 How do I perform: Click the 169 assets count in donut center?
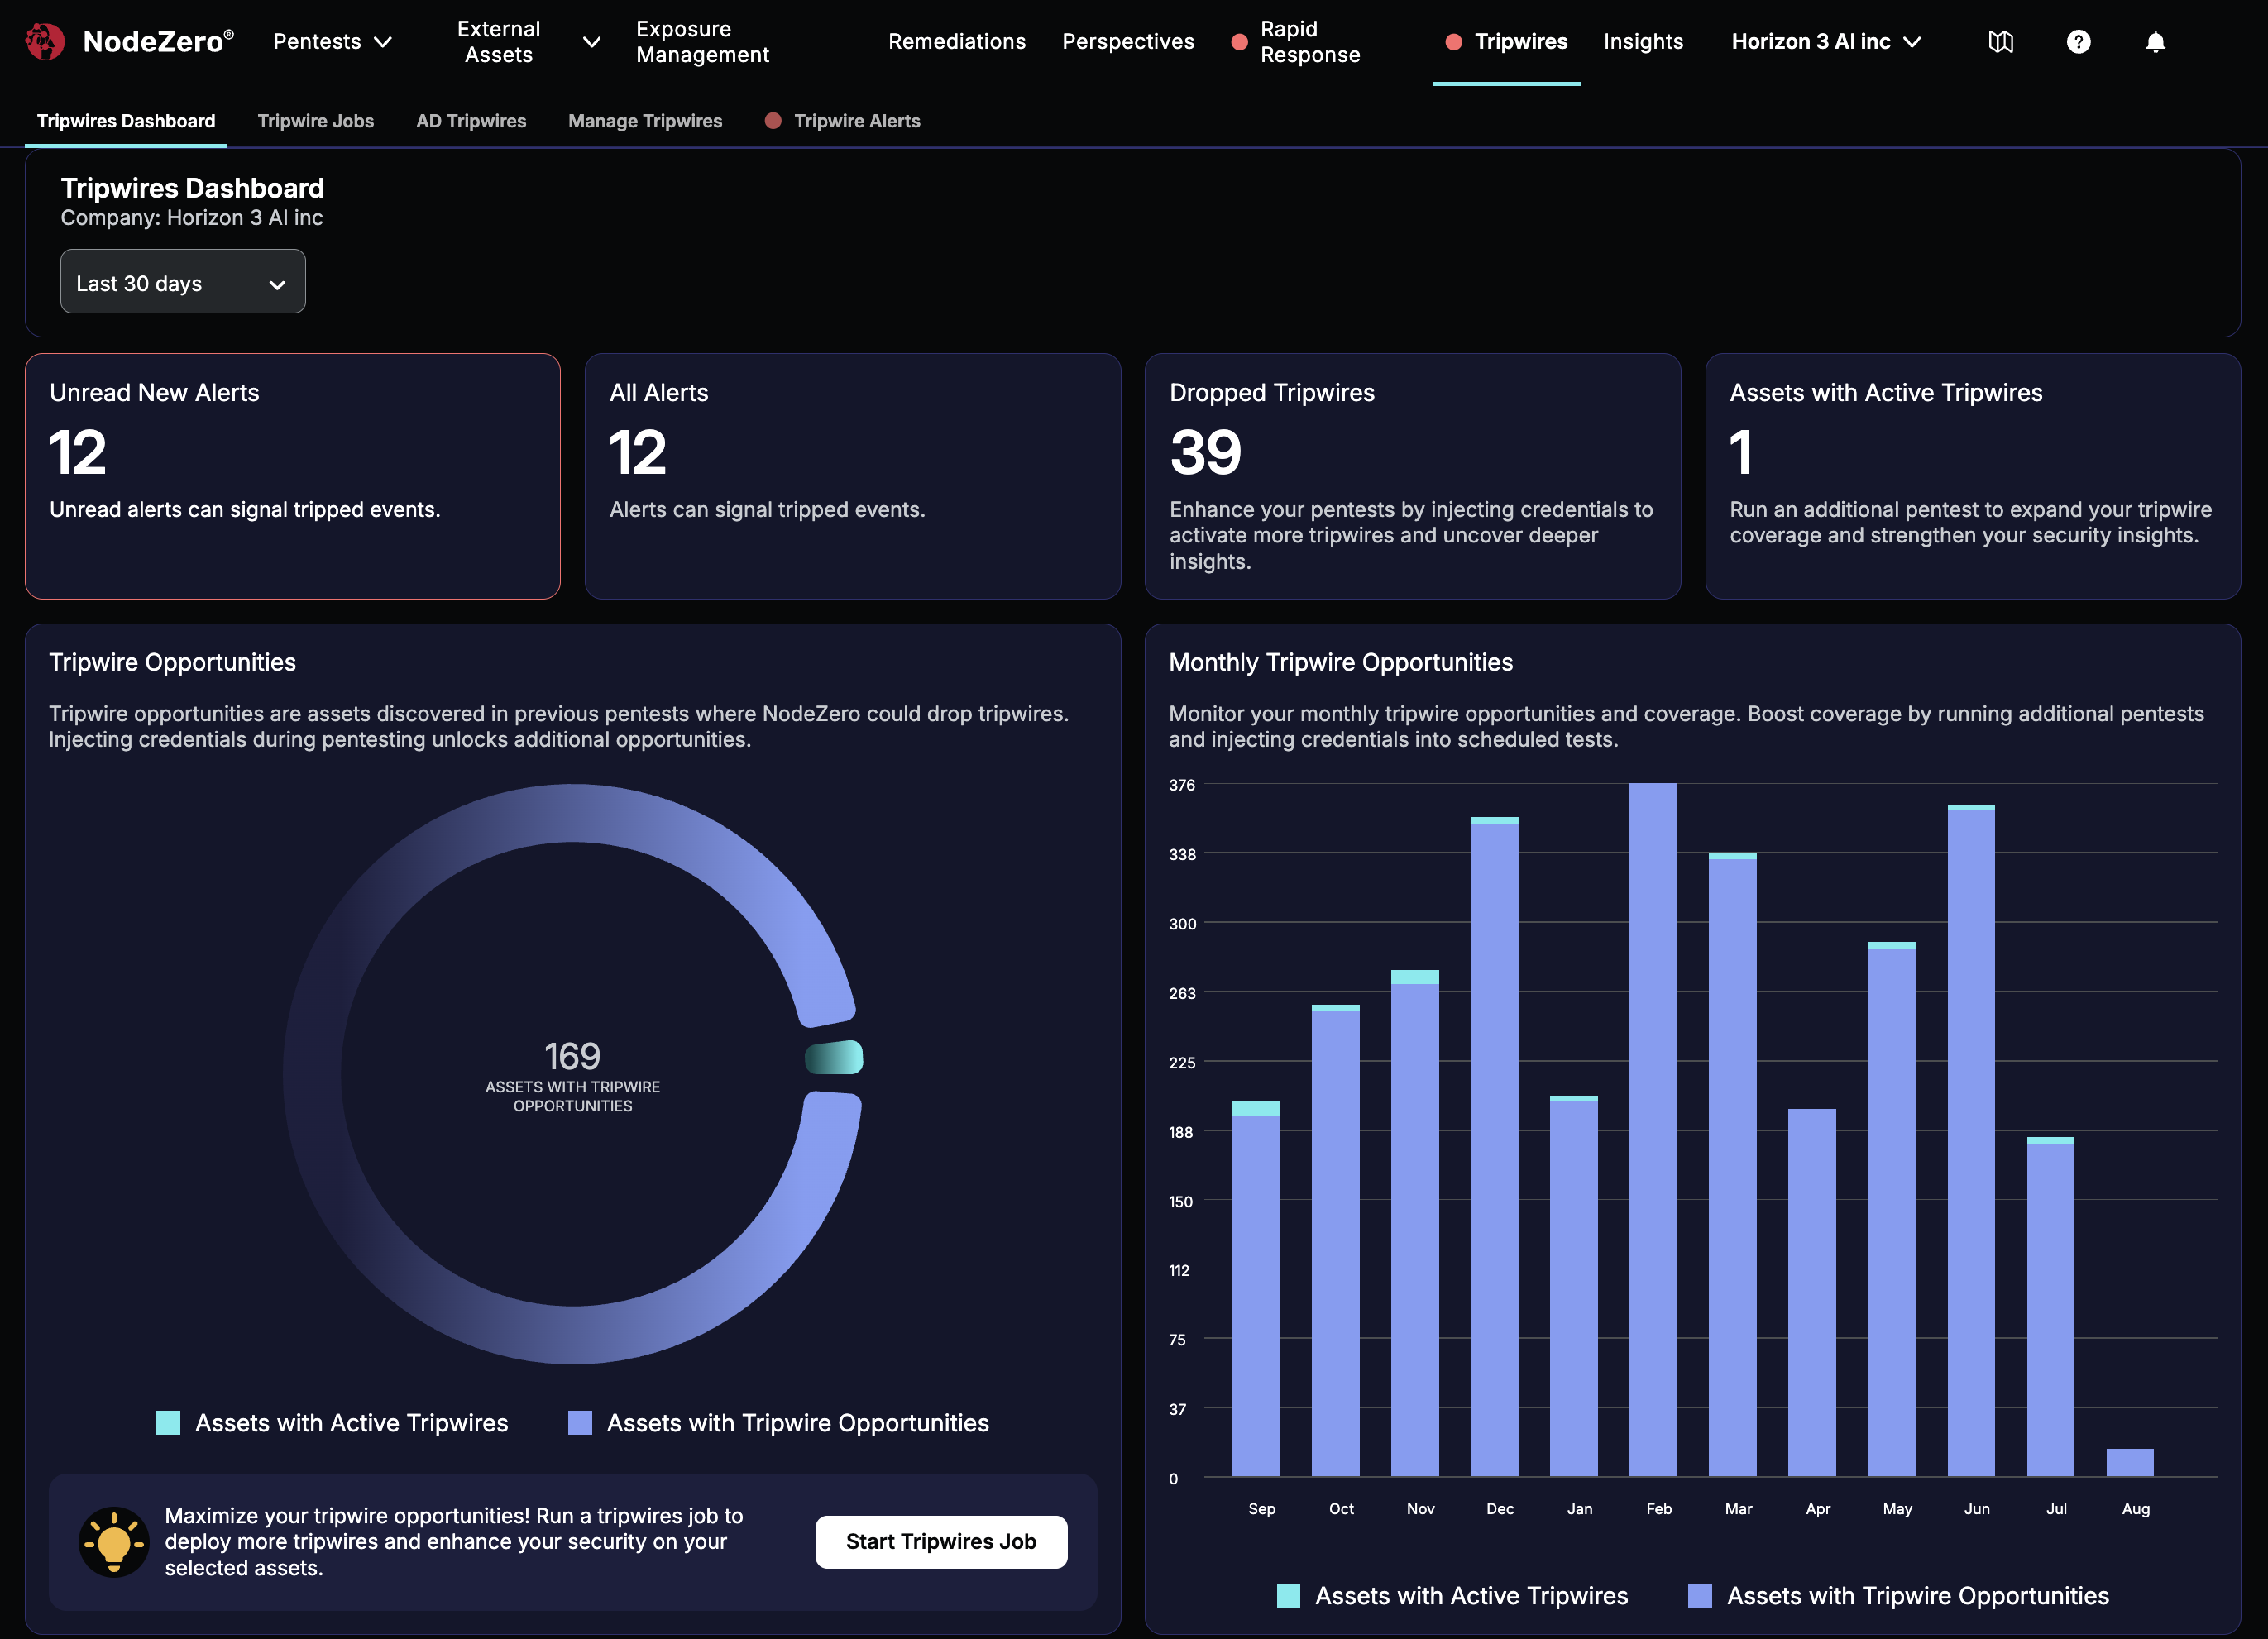tap(572, 1056)
